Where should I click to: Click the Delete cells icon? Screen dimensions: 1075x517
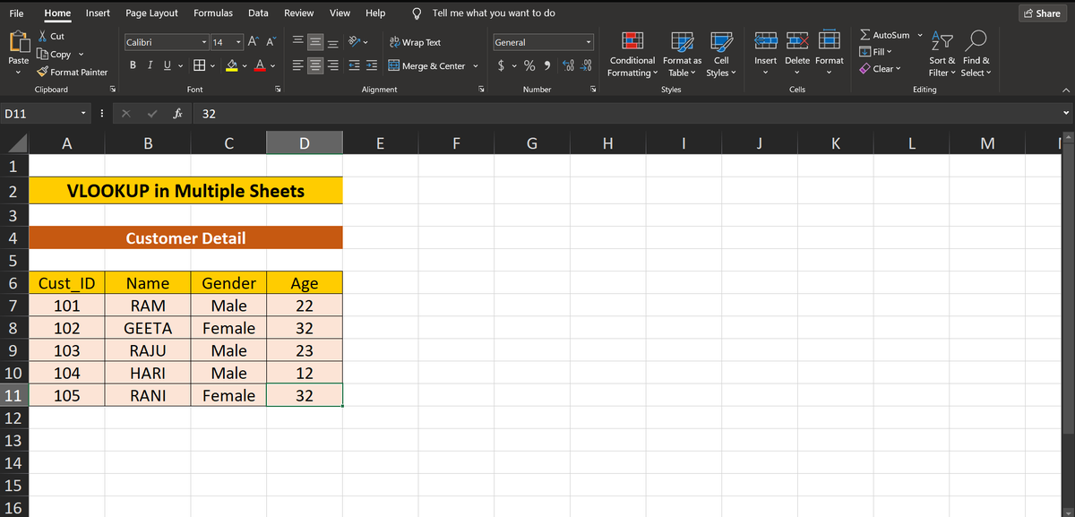coord(798,42)
